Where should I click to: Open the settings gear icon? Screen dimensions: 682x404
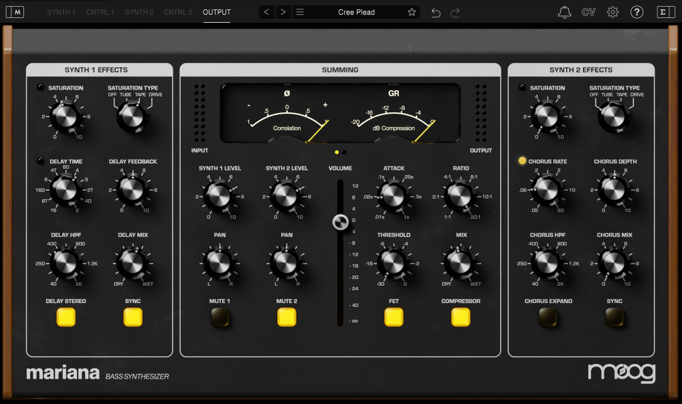613,12
